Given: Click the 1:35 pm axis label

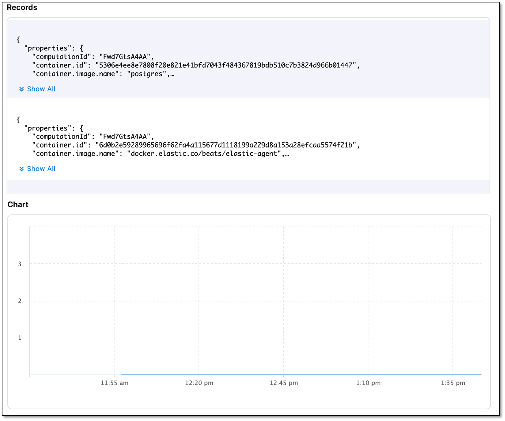Looking at the screenshot, I should click(453, 383).
